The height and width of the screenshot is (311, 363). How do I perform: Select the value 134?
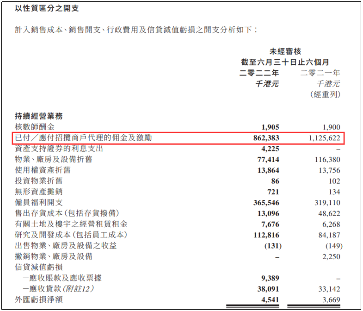334,192
